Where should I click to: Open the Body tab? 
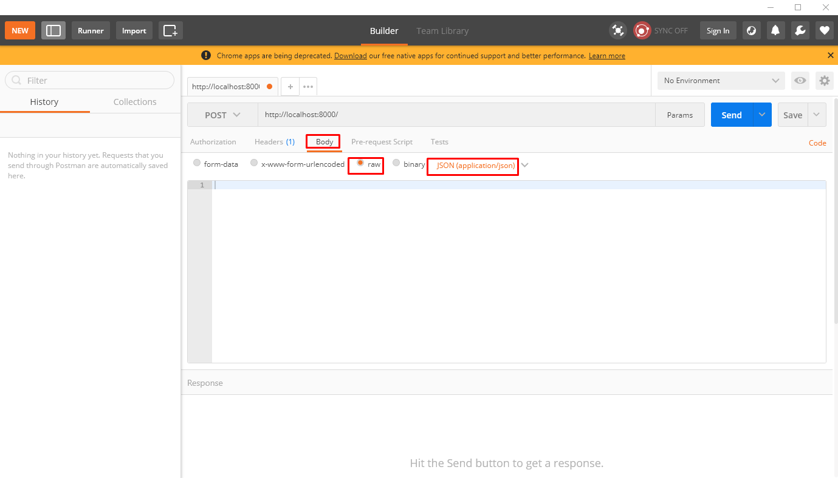click(x=325, y=141)
